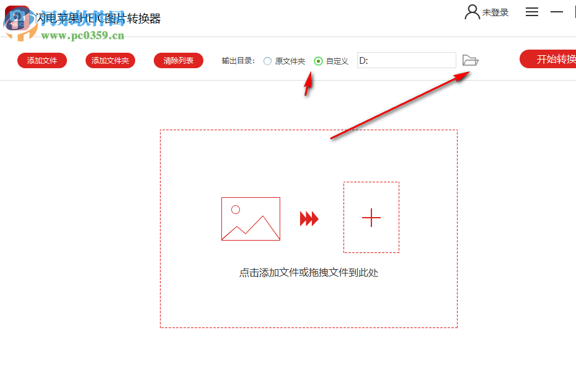Click the plus icon in dashed box
This screenshot has height=369, width=576.
point(371,218)
